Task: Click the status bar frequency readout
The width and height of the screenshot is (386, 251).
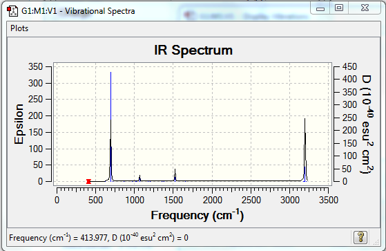Action: [x=99, y=238]
